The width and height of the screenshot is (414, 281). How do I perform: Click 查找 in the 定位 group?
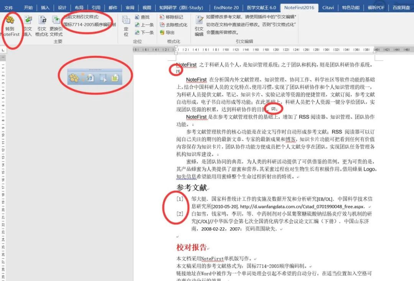point(142,17)
